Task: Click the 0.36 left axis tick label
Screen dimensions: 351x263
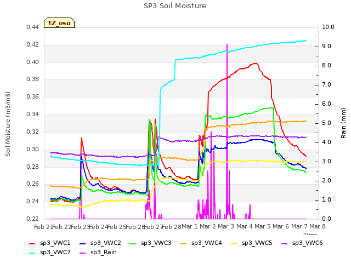Action: (x=33, y=96)
